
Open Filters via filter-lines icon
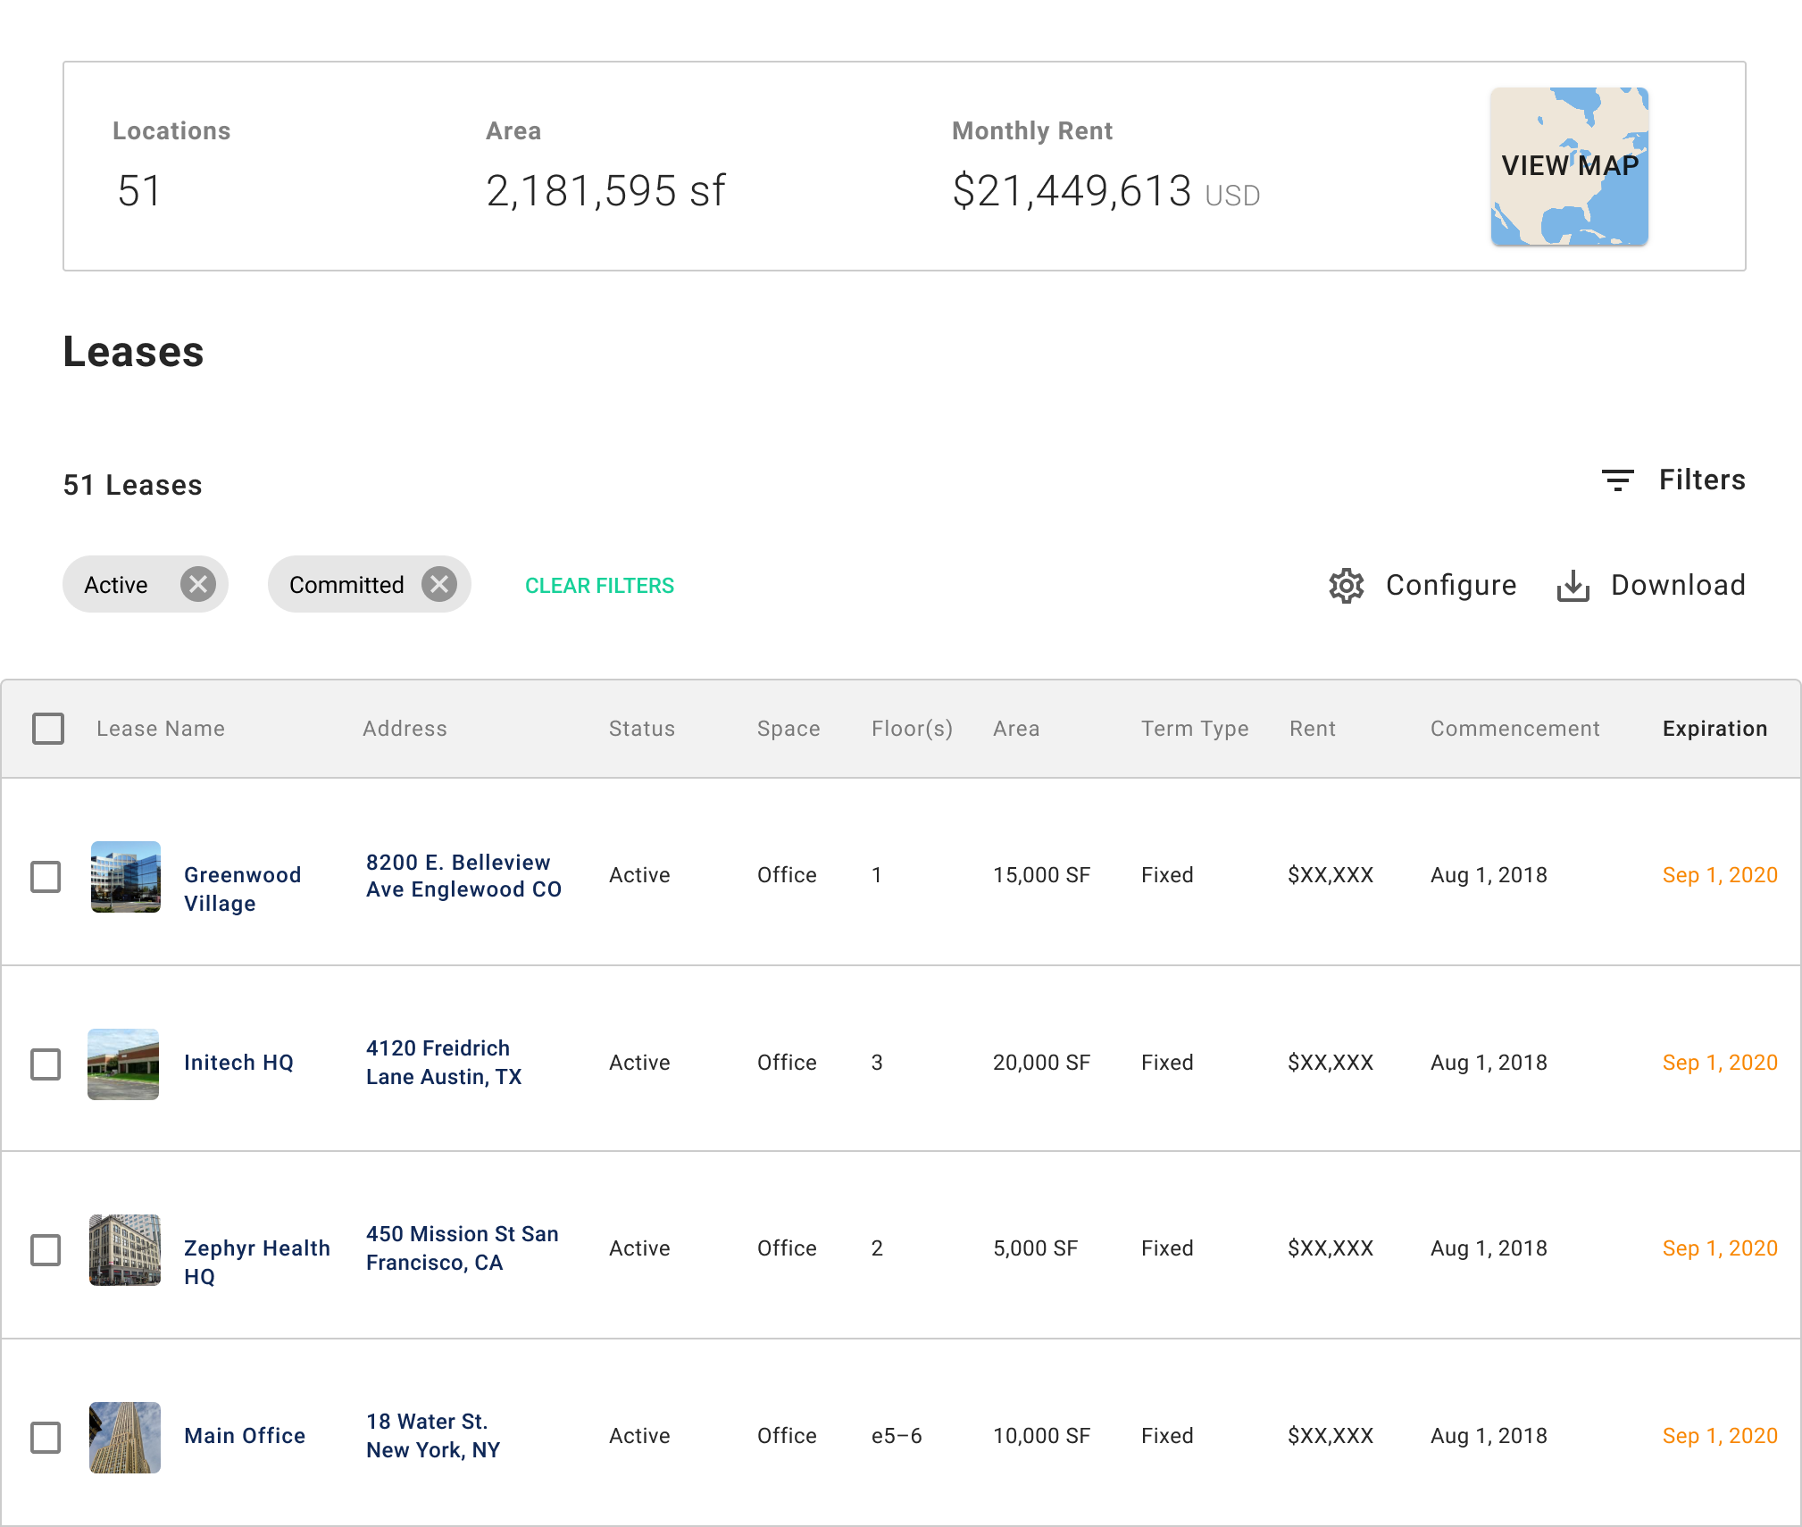(x=1617, y=480)
